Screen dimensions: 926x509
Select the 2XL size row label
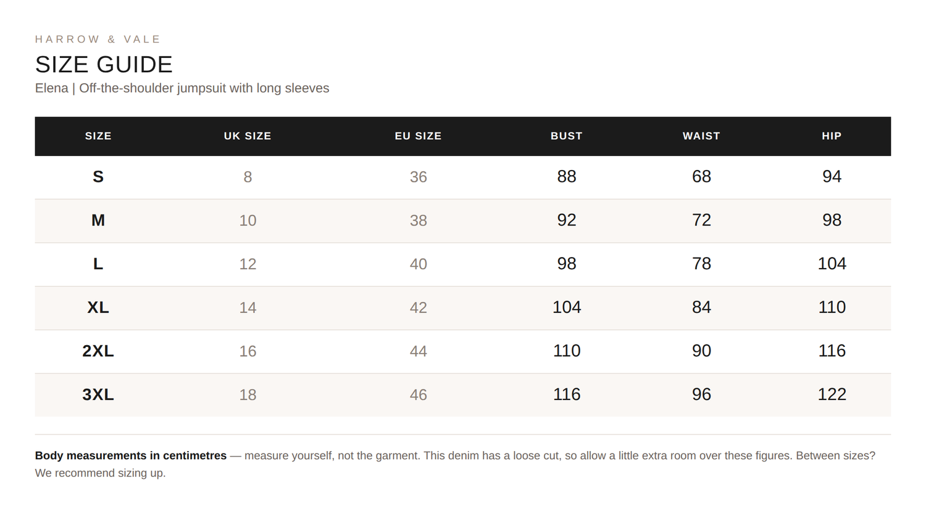(98, 351)
